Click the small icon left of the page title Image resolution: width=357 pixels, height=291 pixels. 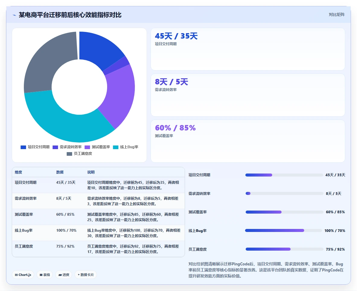tap(14, 15)
